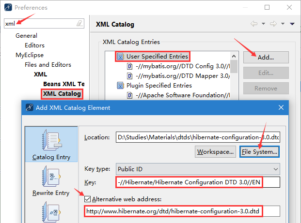Click the Add... button
The image size is (301, 223).
[x=266, y=57]
